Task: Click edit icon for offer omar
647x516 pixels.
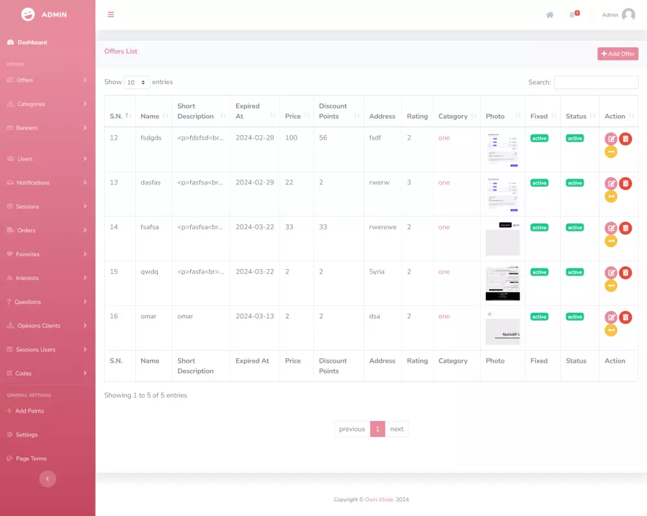Action: coord(611,317)
